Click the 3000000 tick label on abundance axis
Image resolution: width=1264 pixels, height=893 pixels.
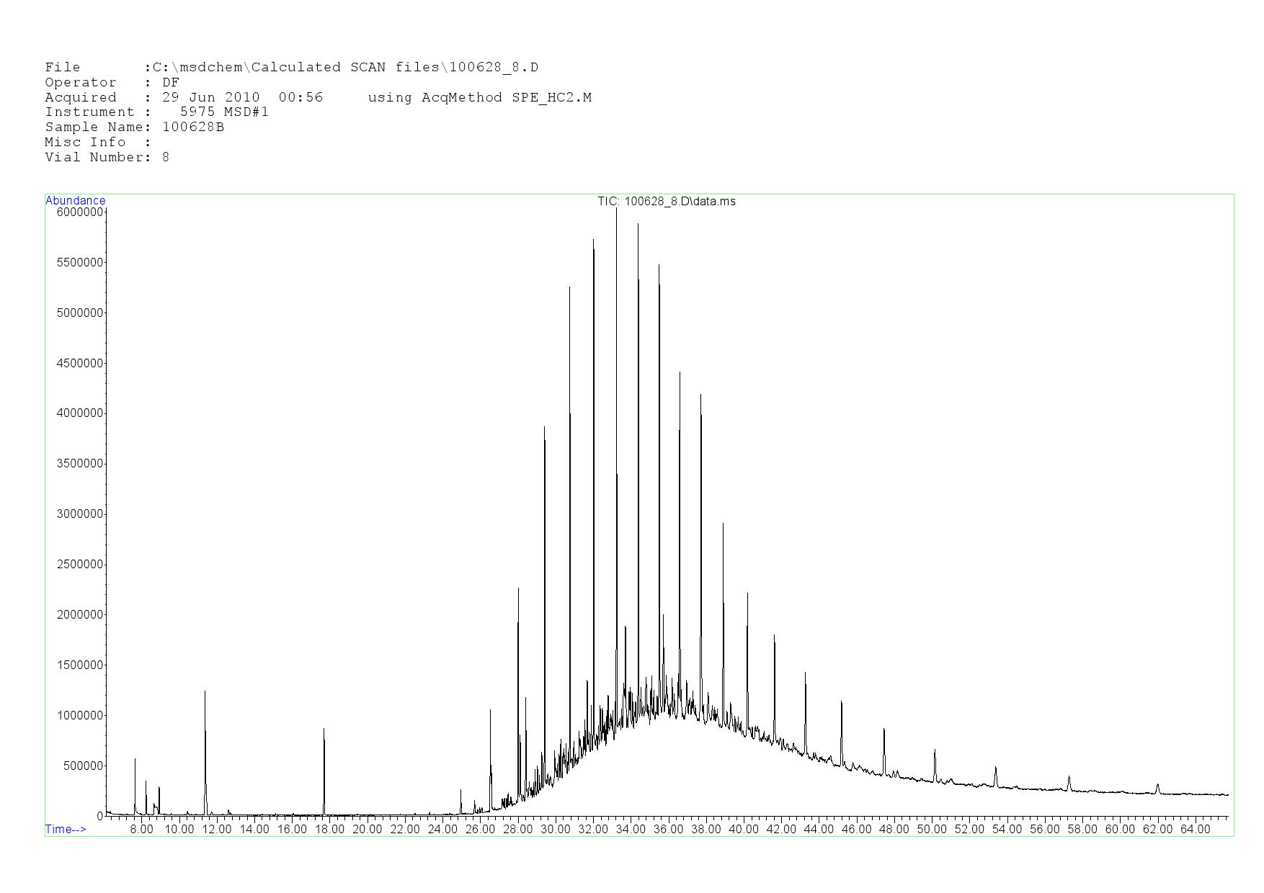(x=79, y=514)
